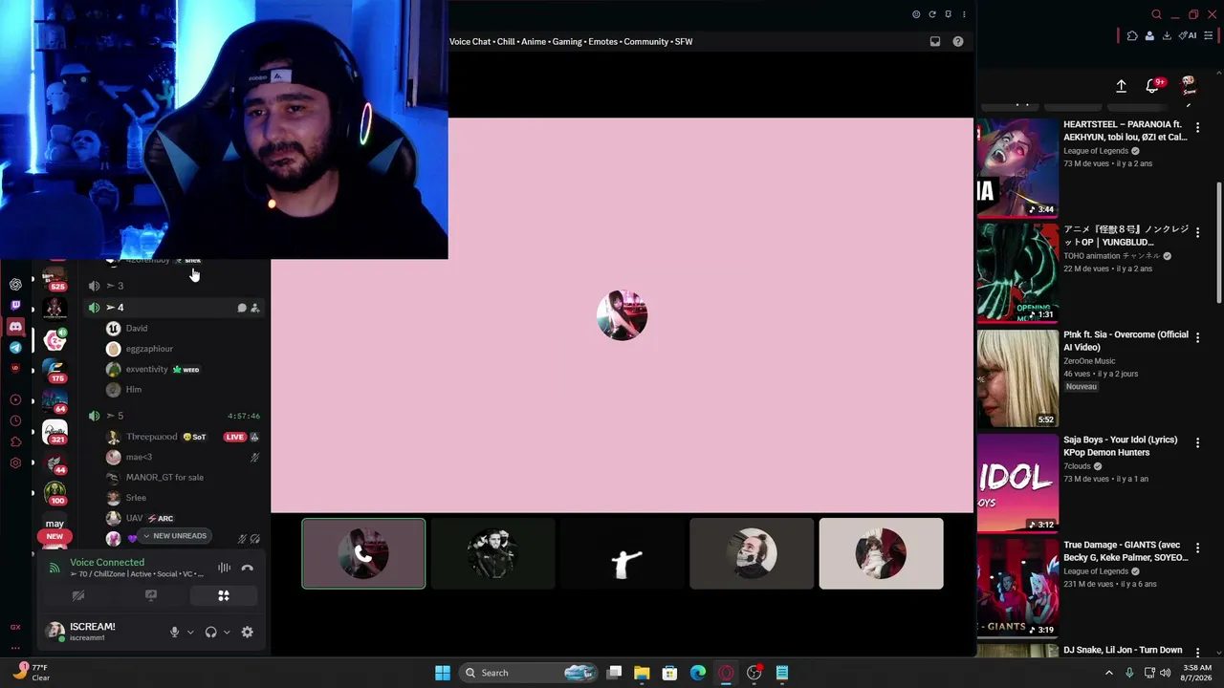1224x688 pixels.
Task: Click the YouTube upload arrow icon
Action: (1122, 86)
